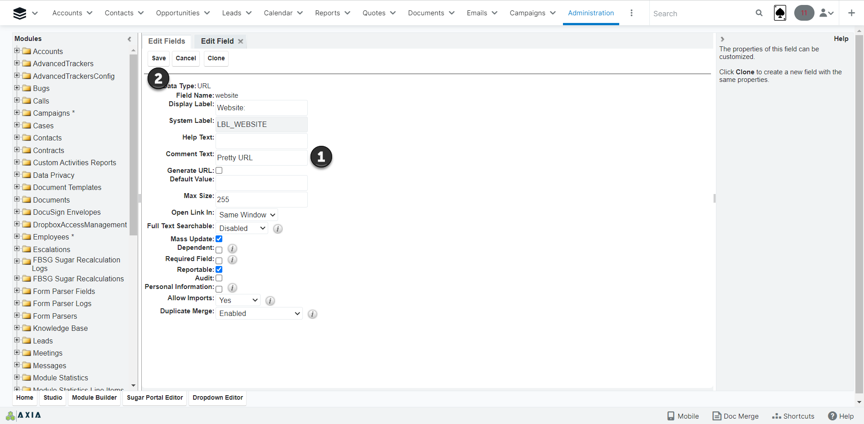Expand the Accounts module tree node
864x424 pixels.
click(x=17, y=51)
